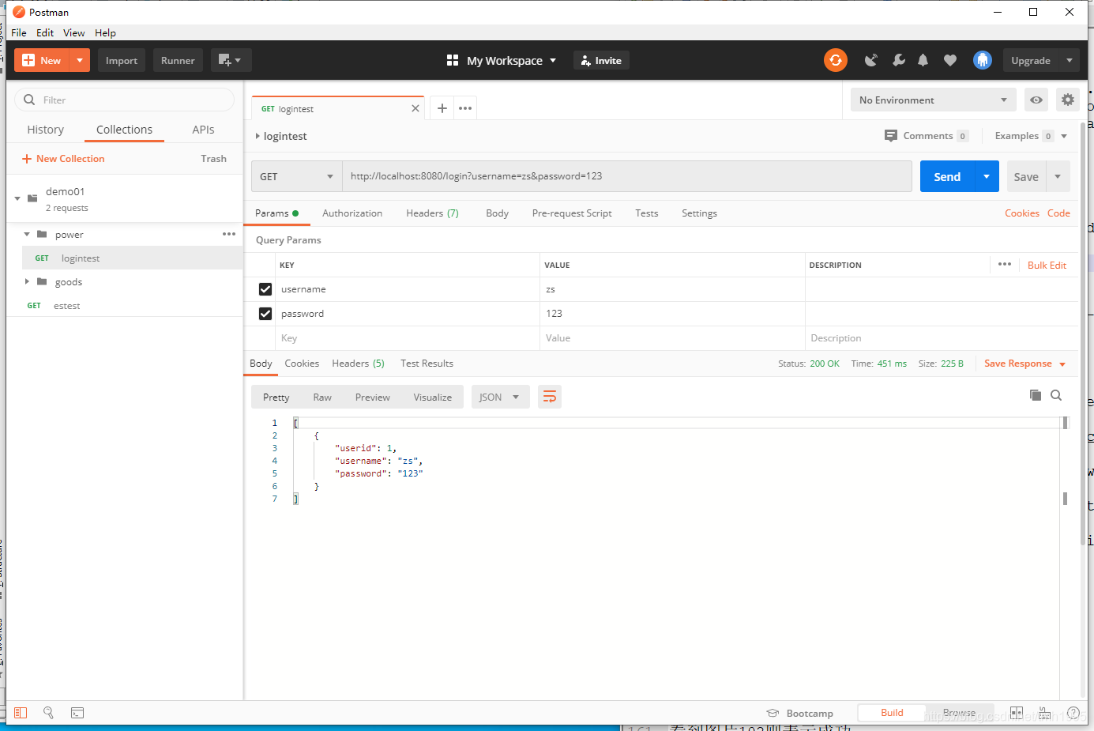Image resolution: width=1094 pixels, height=731 pixels.
Task: Open the tab options ellipsis menu
Action: [465, 108]
